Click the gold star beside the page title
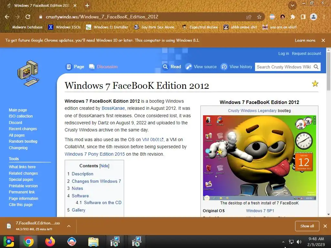Image resolution: width=331 pixels, height=248 pixels. click(315, 84)
